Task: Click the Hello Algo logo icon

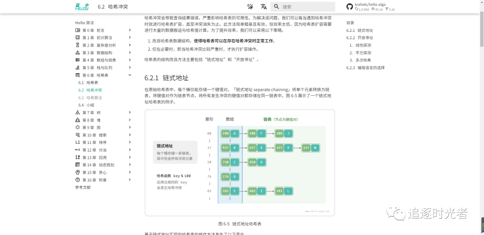Action: (x=82, y=7)
